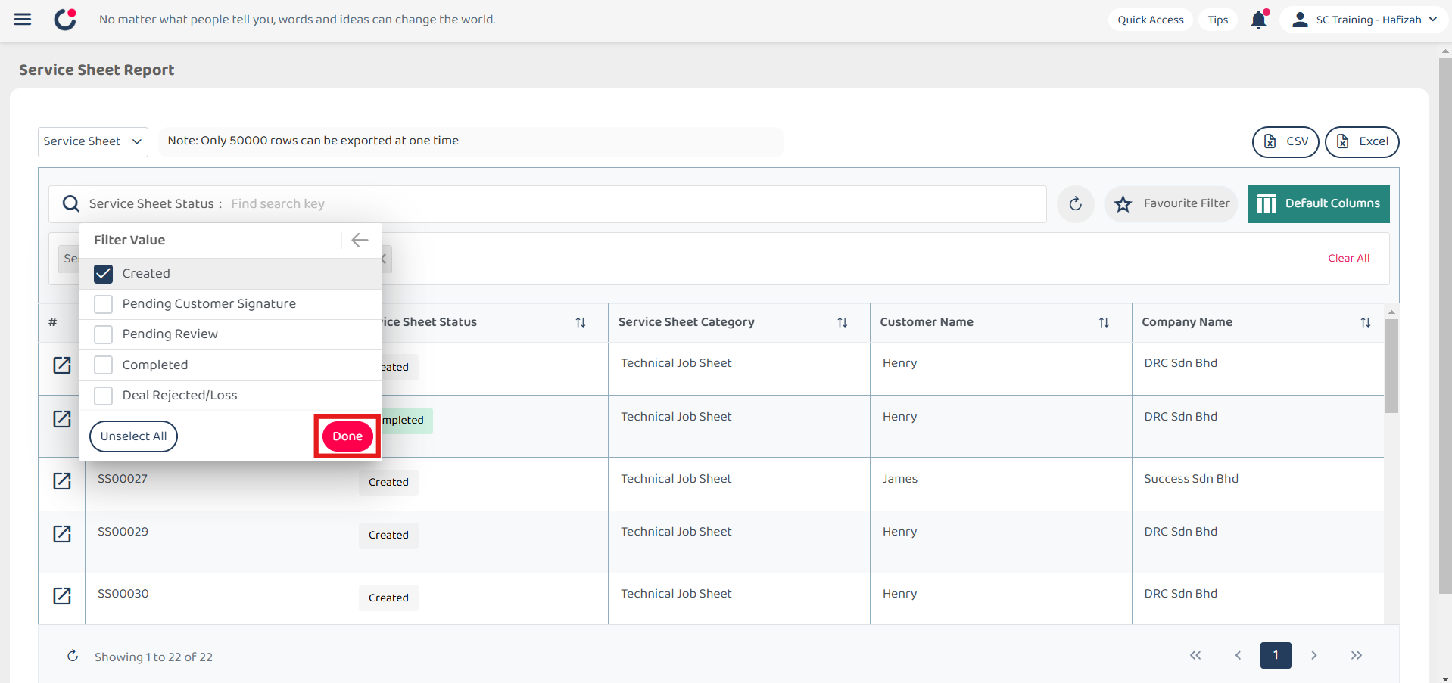
Task: Open the notifications bell
Action: coord(1259,20)
